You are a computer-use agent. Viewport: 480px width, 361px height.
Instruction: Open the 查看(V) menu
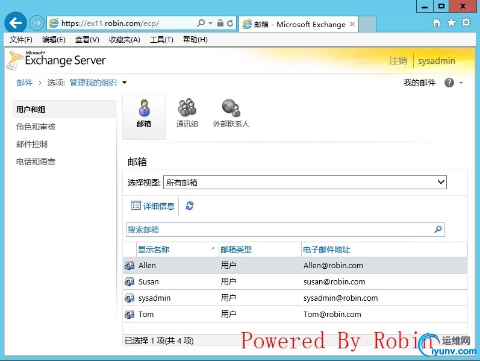(x=87, y=40)
